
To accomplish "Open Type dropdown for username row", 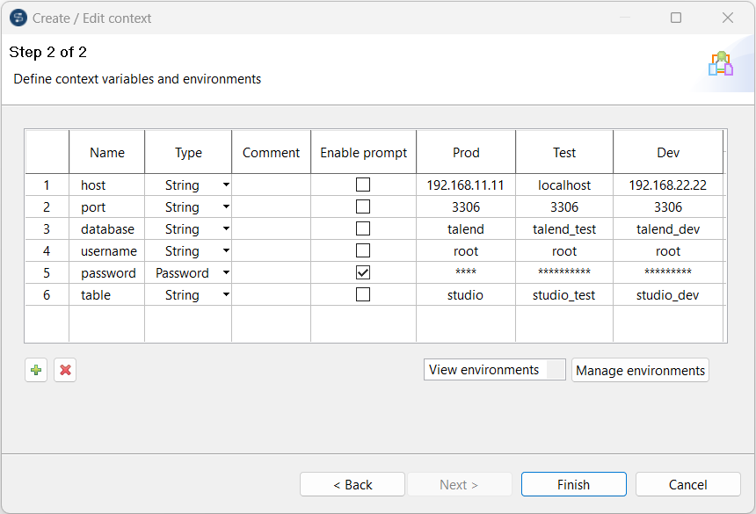I will 226,251.
